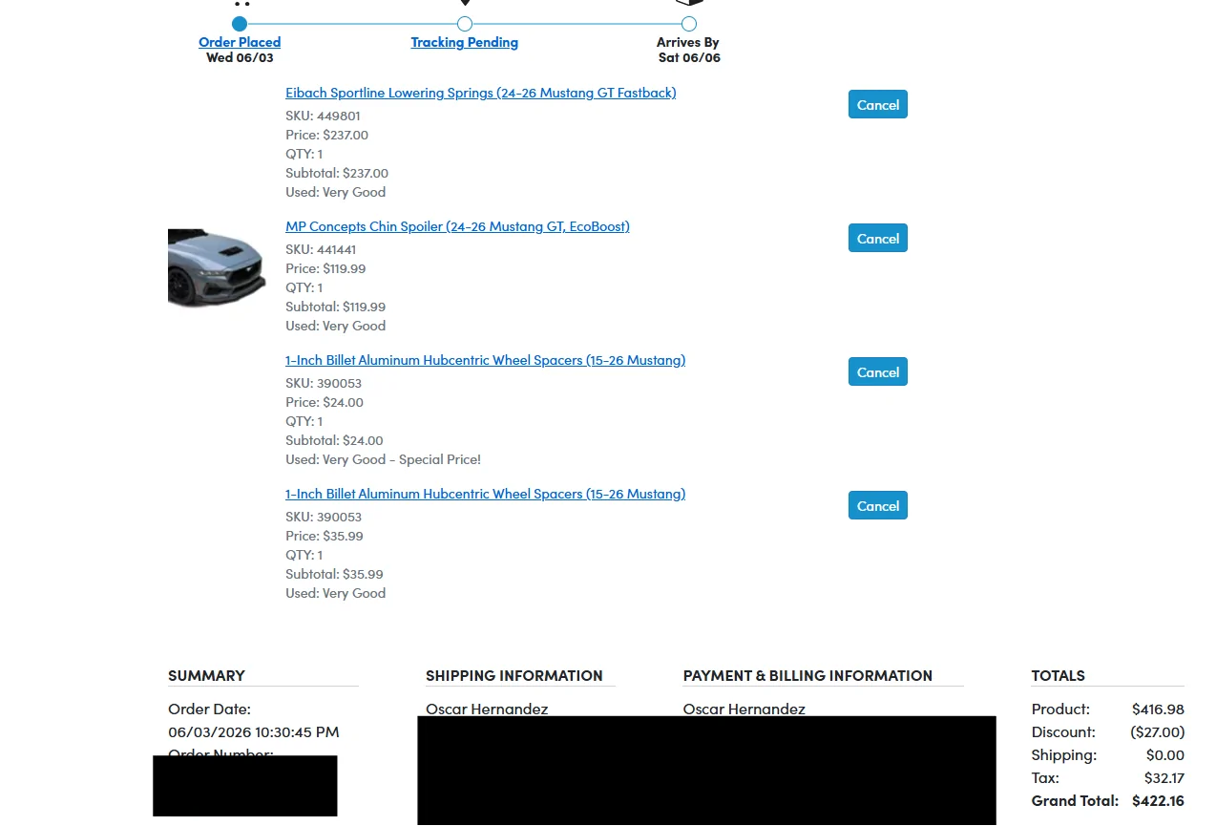This screenshot has height=826, width=1216.
Task: Select the Subtotal: $35.99 text
Action: [x=334, y=574]
